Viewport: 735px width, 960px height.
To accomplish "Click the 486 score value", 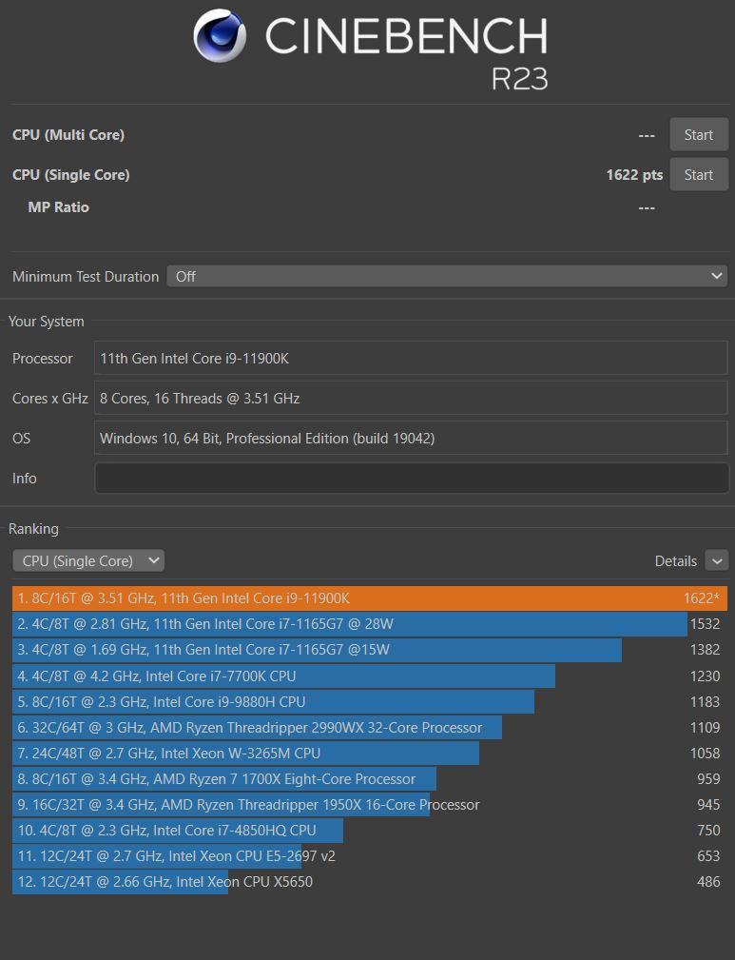I will pyautogui.click(x=708, y=882).
